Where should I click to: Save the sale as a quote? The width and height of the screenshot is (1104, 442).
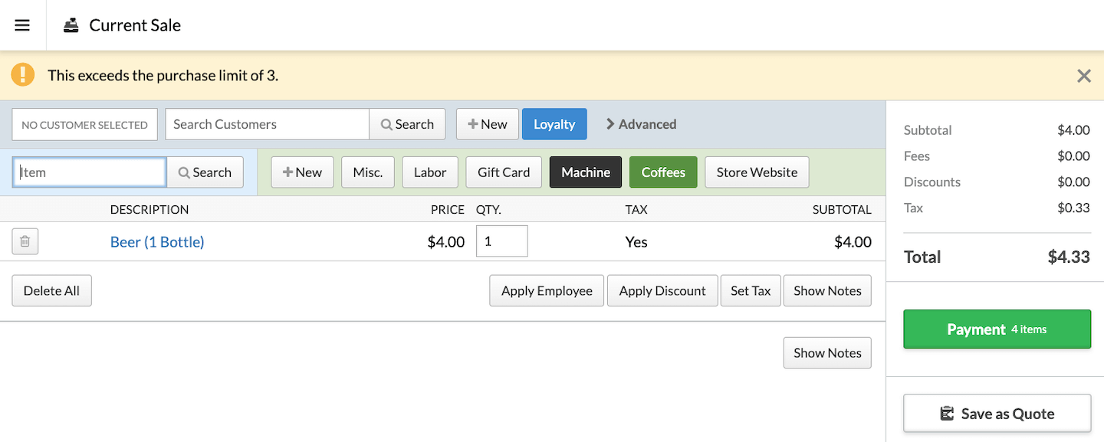click(x=997, y=414)
